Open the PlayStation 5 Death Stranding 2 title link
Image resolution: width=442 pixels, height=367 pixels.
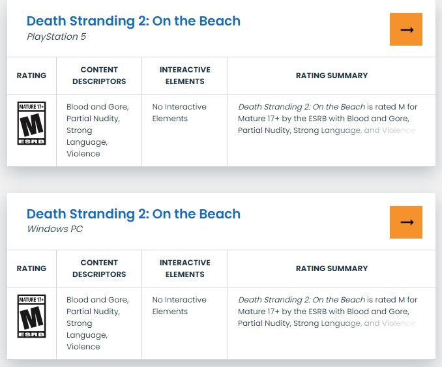click(x=133, y=21)
